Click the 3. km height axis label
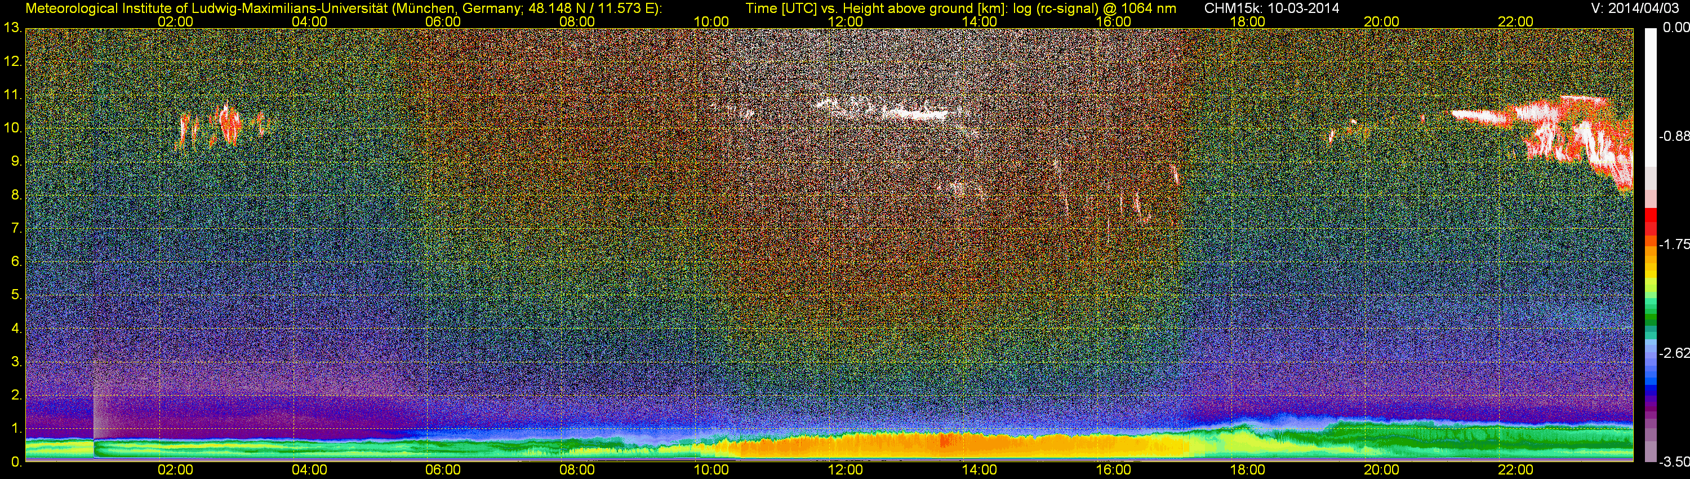The width and height of the screenshot is (1690, 479). (16, 362)
